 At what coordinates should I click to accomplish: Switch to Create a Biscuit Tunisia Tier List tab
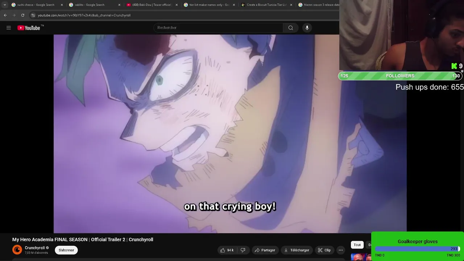point(266,5)
